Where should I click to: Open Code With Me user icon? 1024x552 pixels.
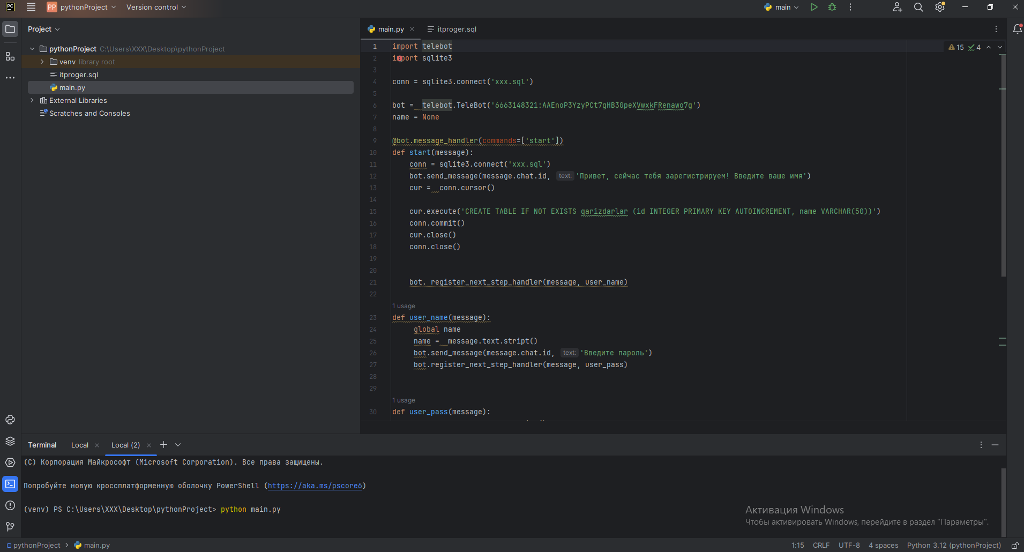click(898, 8)
